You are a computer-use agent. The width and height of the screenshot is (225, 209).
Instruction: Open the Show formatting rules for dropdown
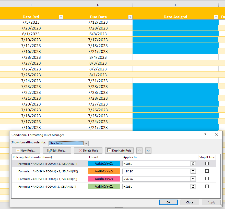(86, 143)
